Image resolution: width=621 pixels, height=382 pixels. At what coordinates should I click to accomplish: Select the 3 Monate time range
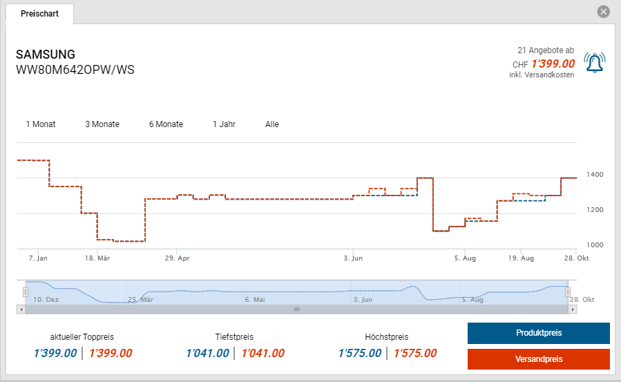(102, 124)
